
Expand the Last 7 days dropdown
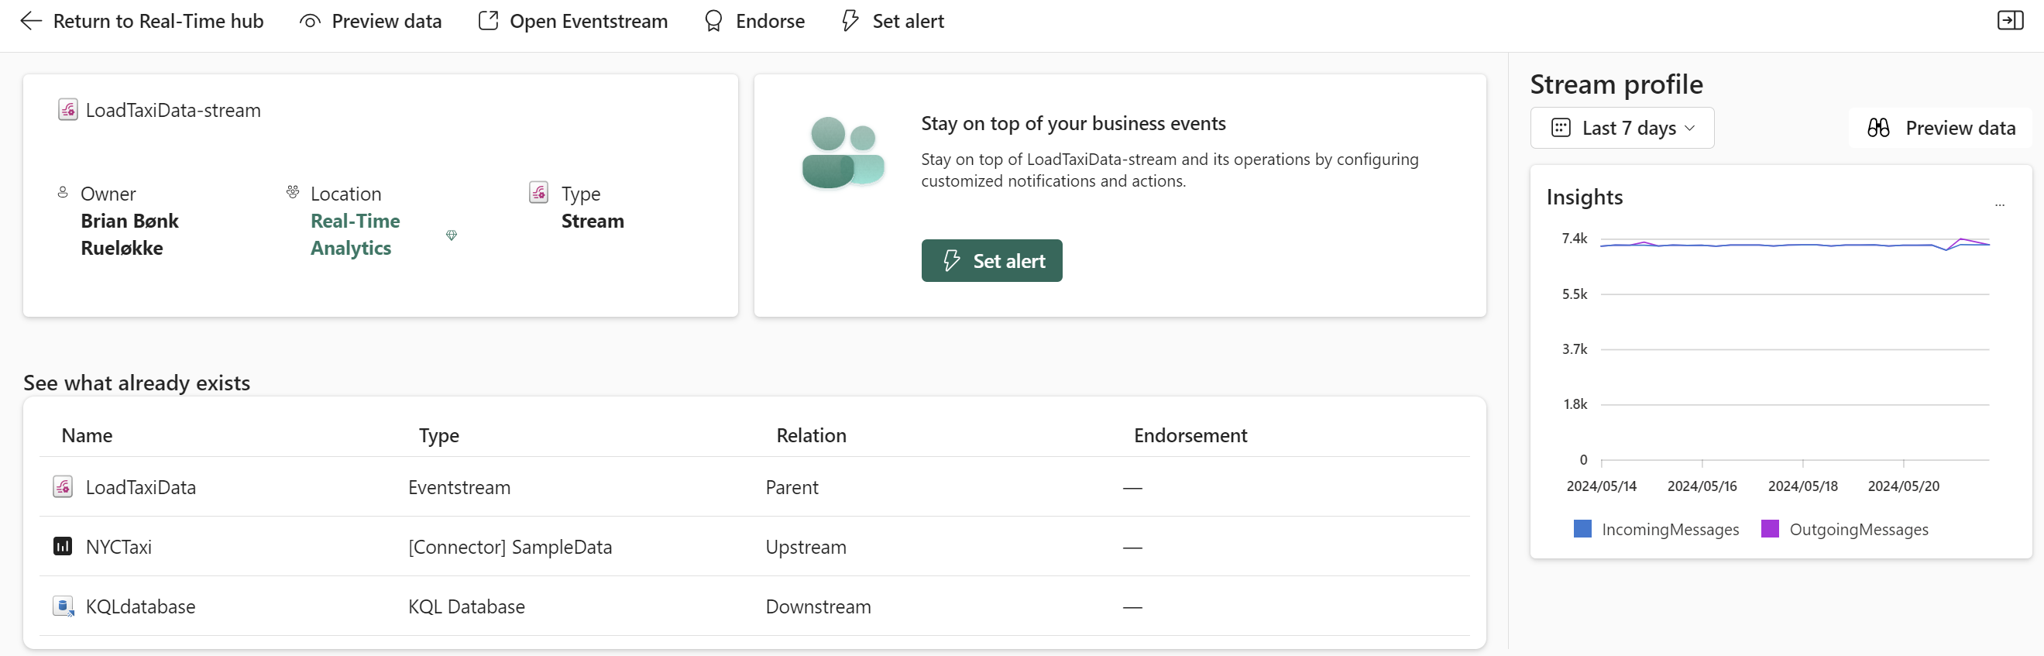tap(1622, 128)
